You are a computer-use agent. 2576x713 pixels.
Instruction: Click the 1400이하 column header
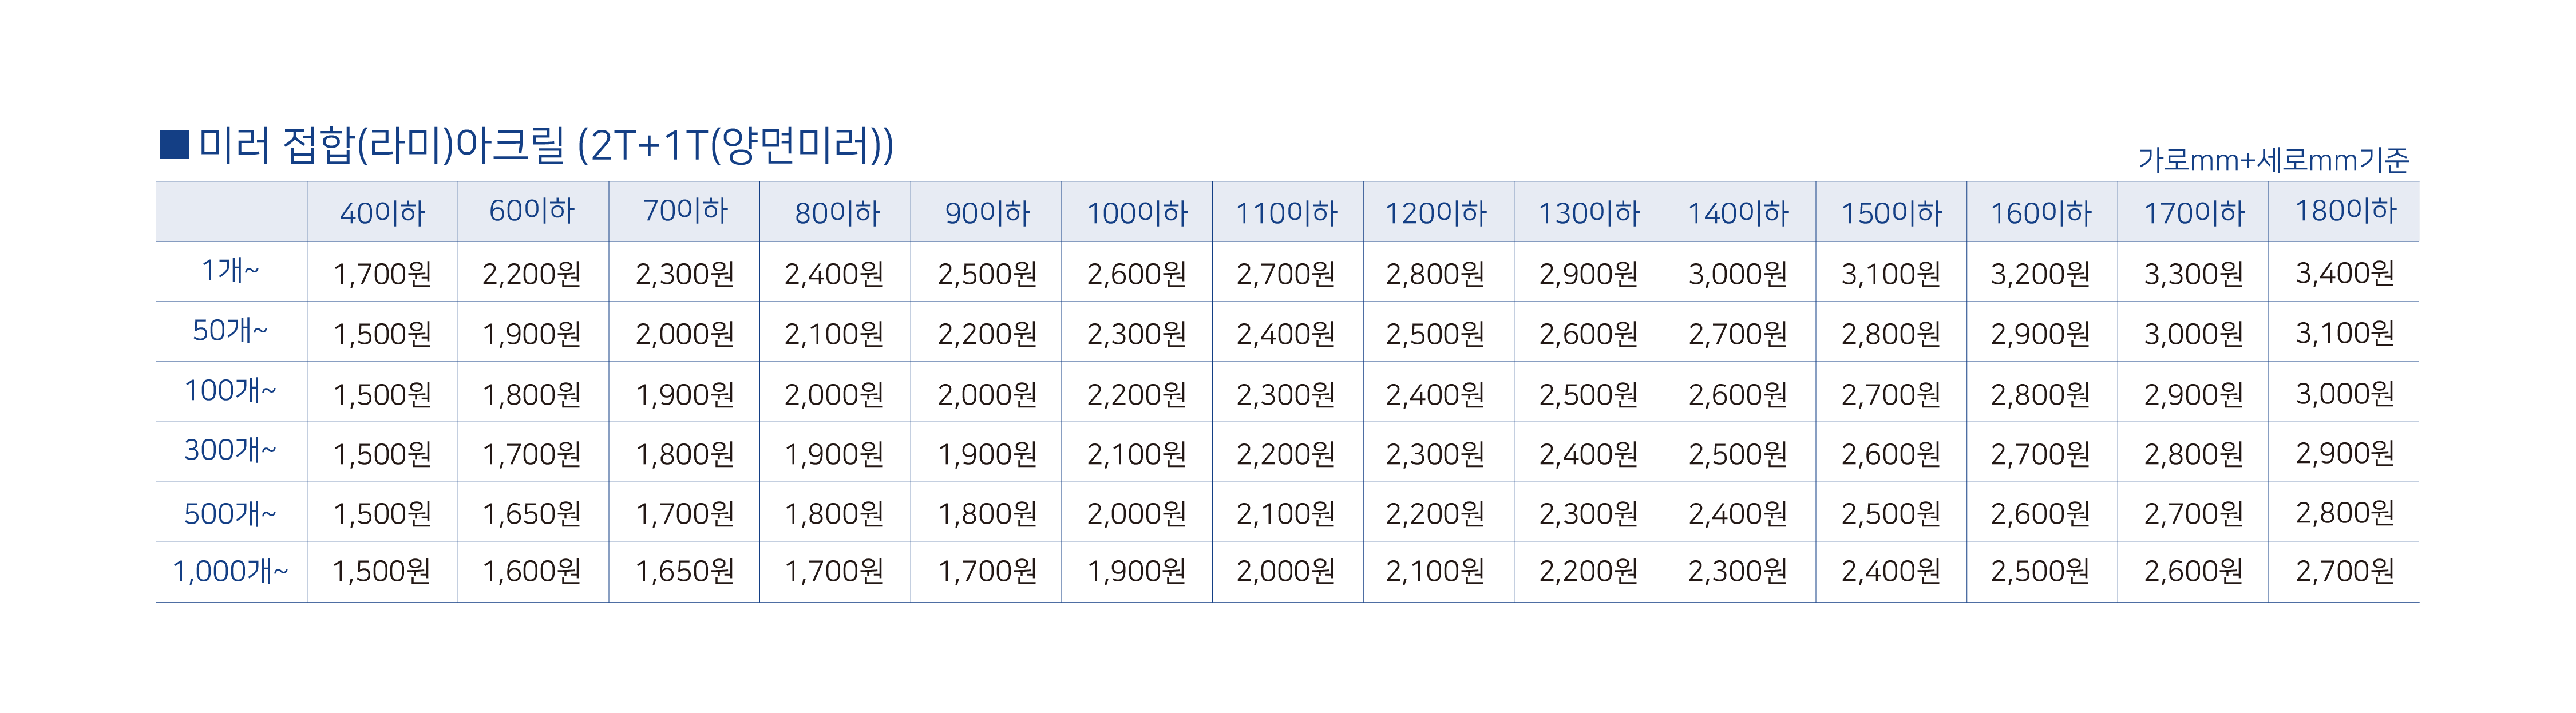1739,212
